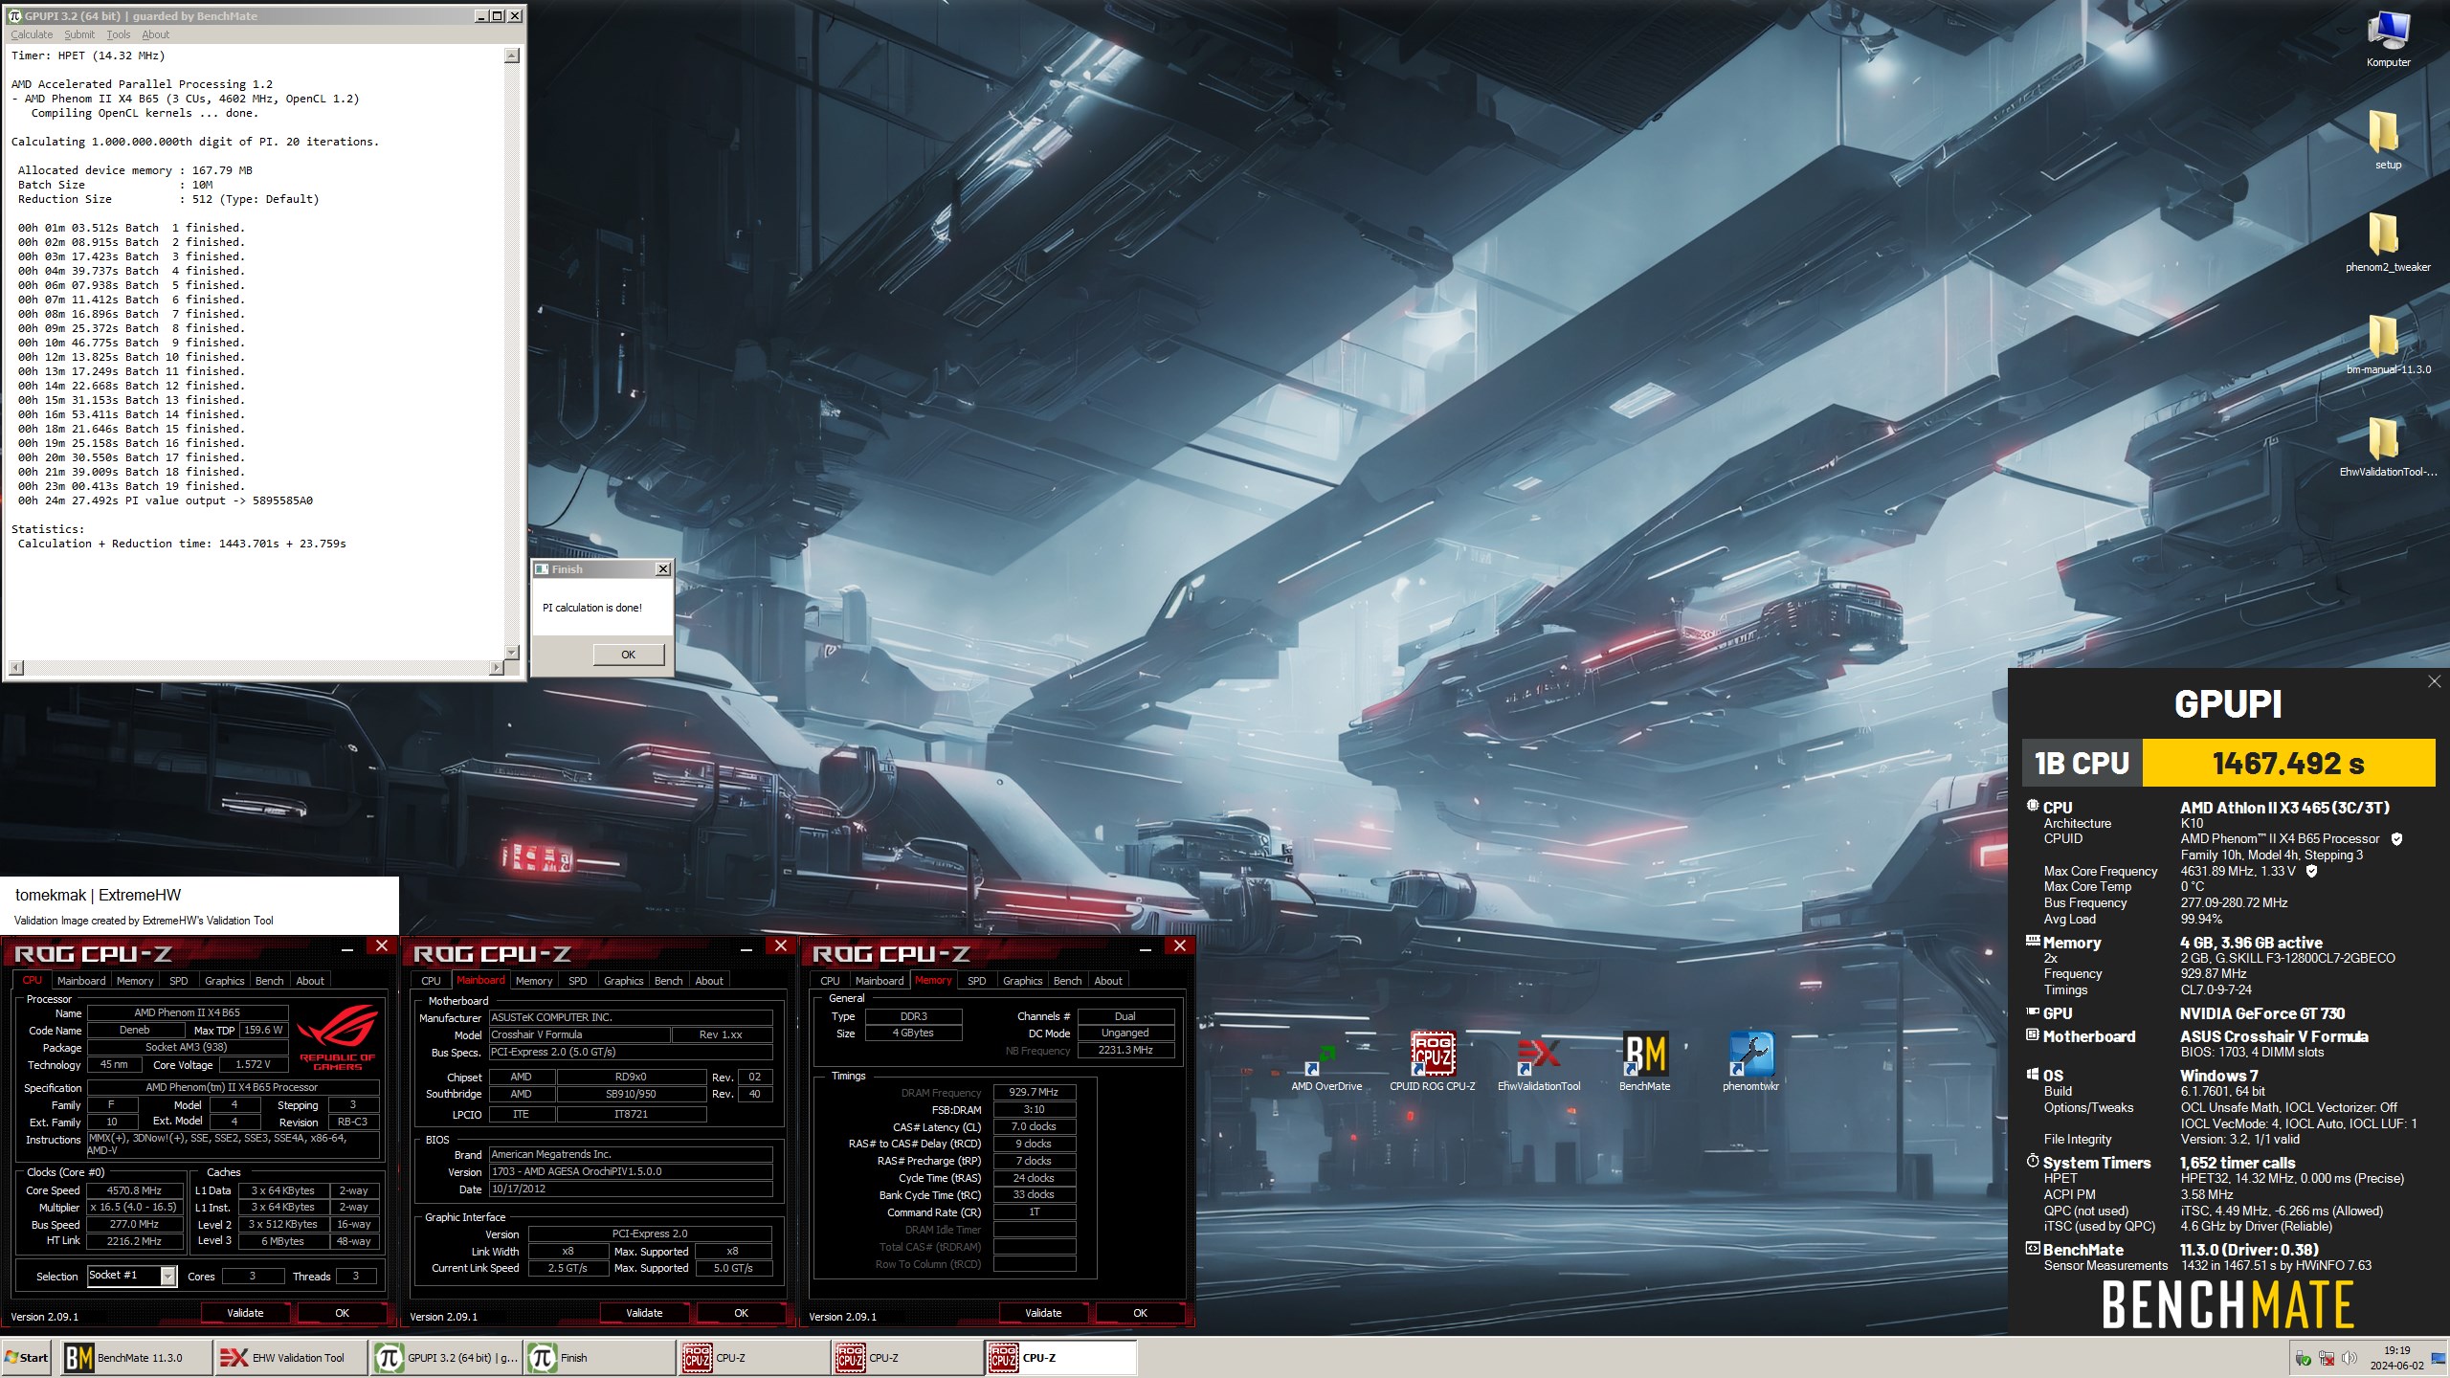This screenshot has width=2450, height=1378.
Task: Click the Crosshair V Formula model field
Action: click(x=579, y=1034)
